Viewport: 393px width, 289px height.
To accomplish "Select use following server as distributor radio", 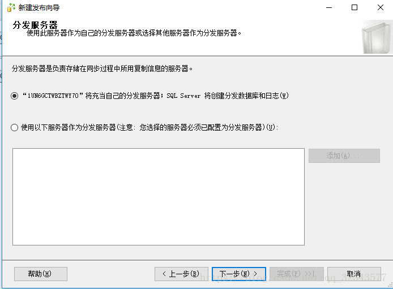I will coord(15,128).
